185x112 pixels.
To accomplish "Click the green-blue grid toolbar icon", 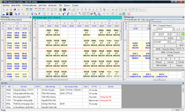I will [x=64, y=9].
